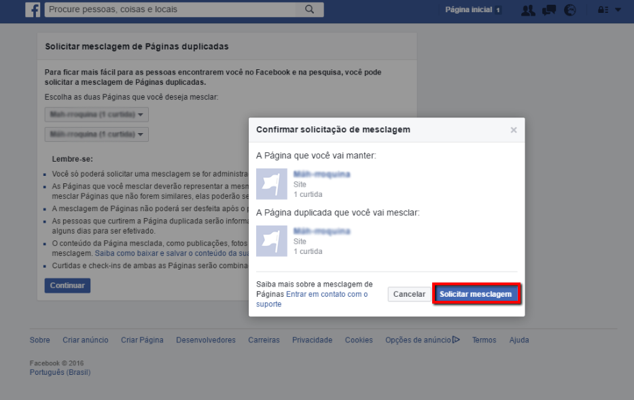Click the Facebook logo icon

click(x=33, y=10)
